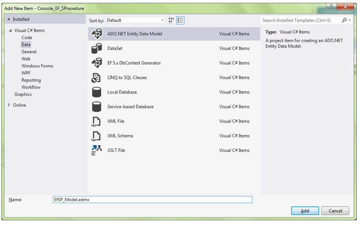This screenshot has width=360, height=225.
Task: Collapse the Installed section arrow
Action: tap(9, 20)
